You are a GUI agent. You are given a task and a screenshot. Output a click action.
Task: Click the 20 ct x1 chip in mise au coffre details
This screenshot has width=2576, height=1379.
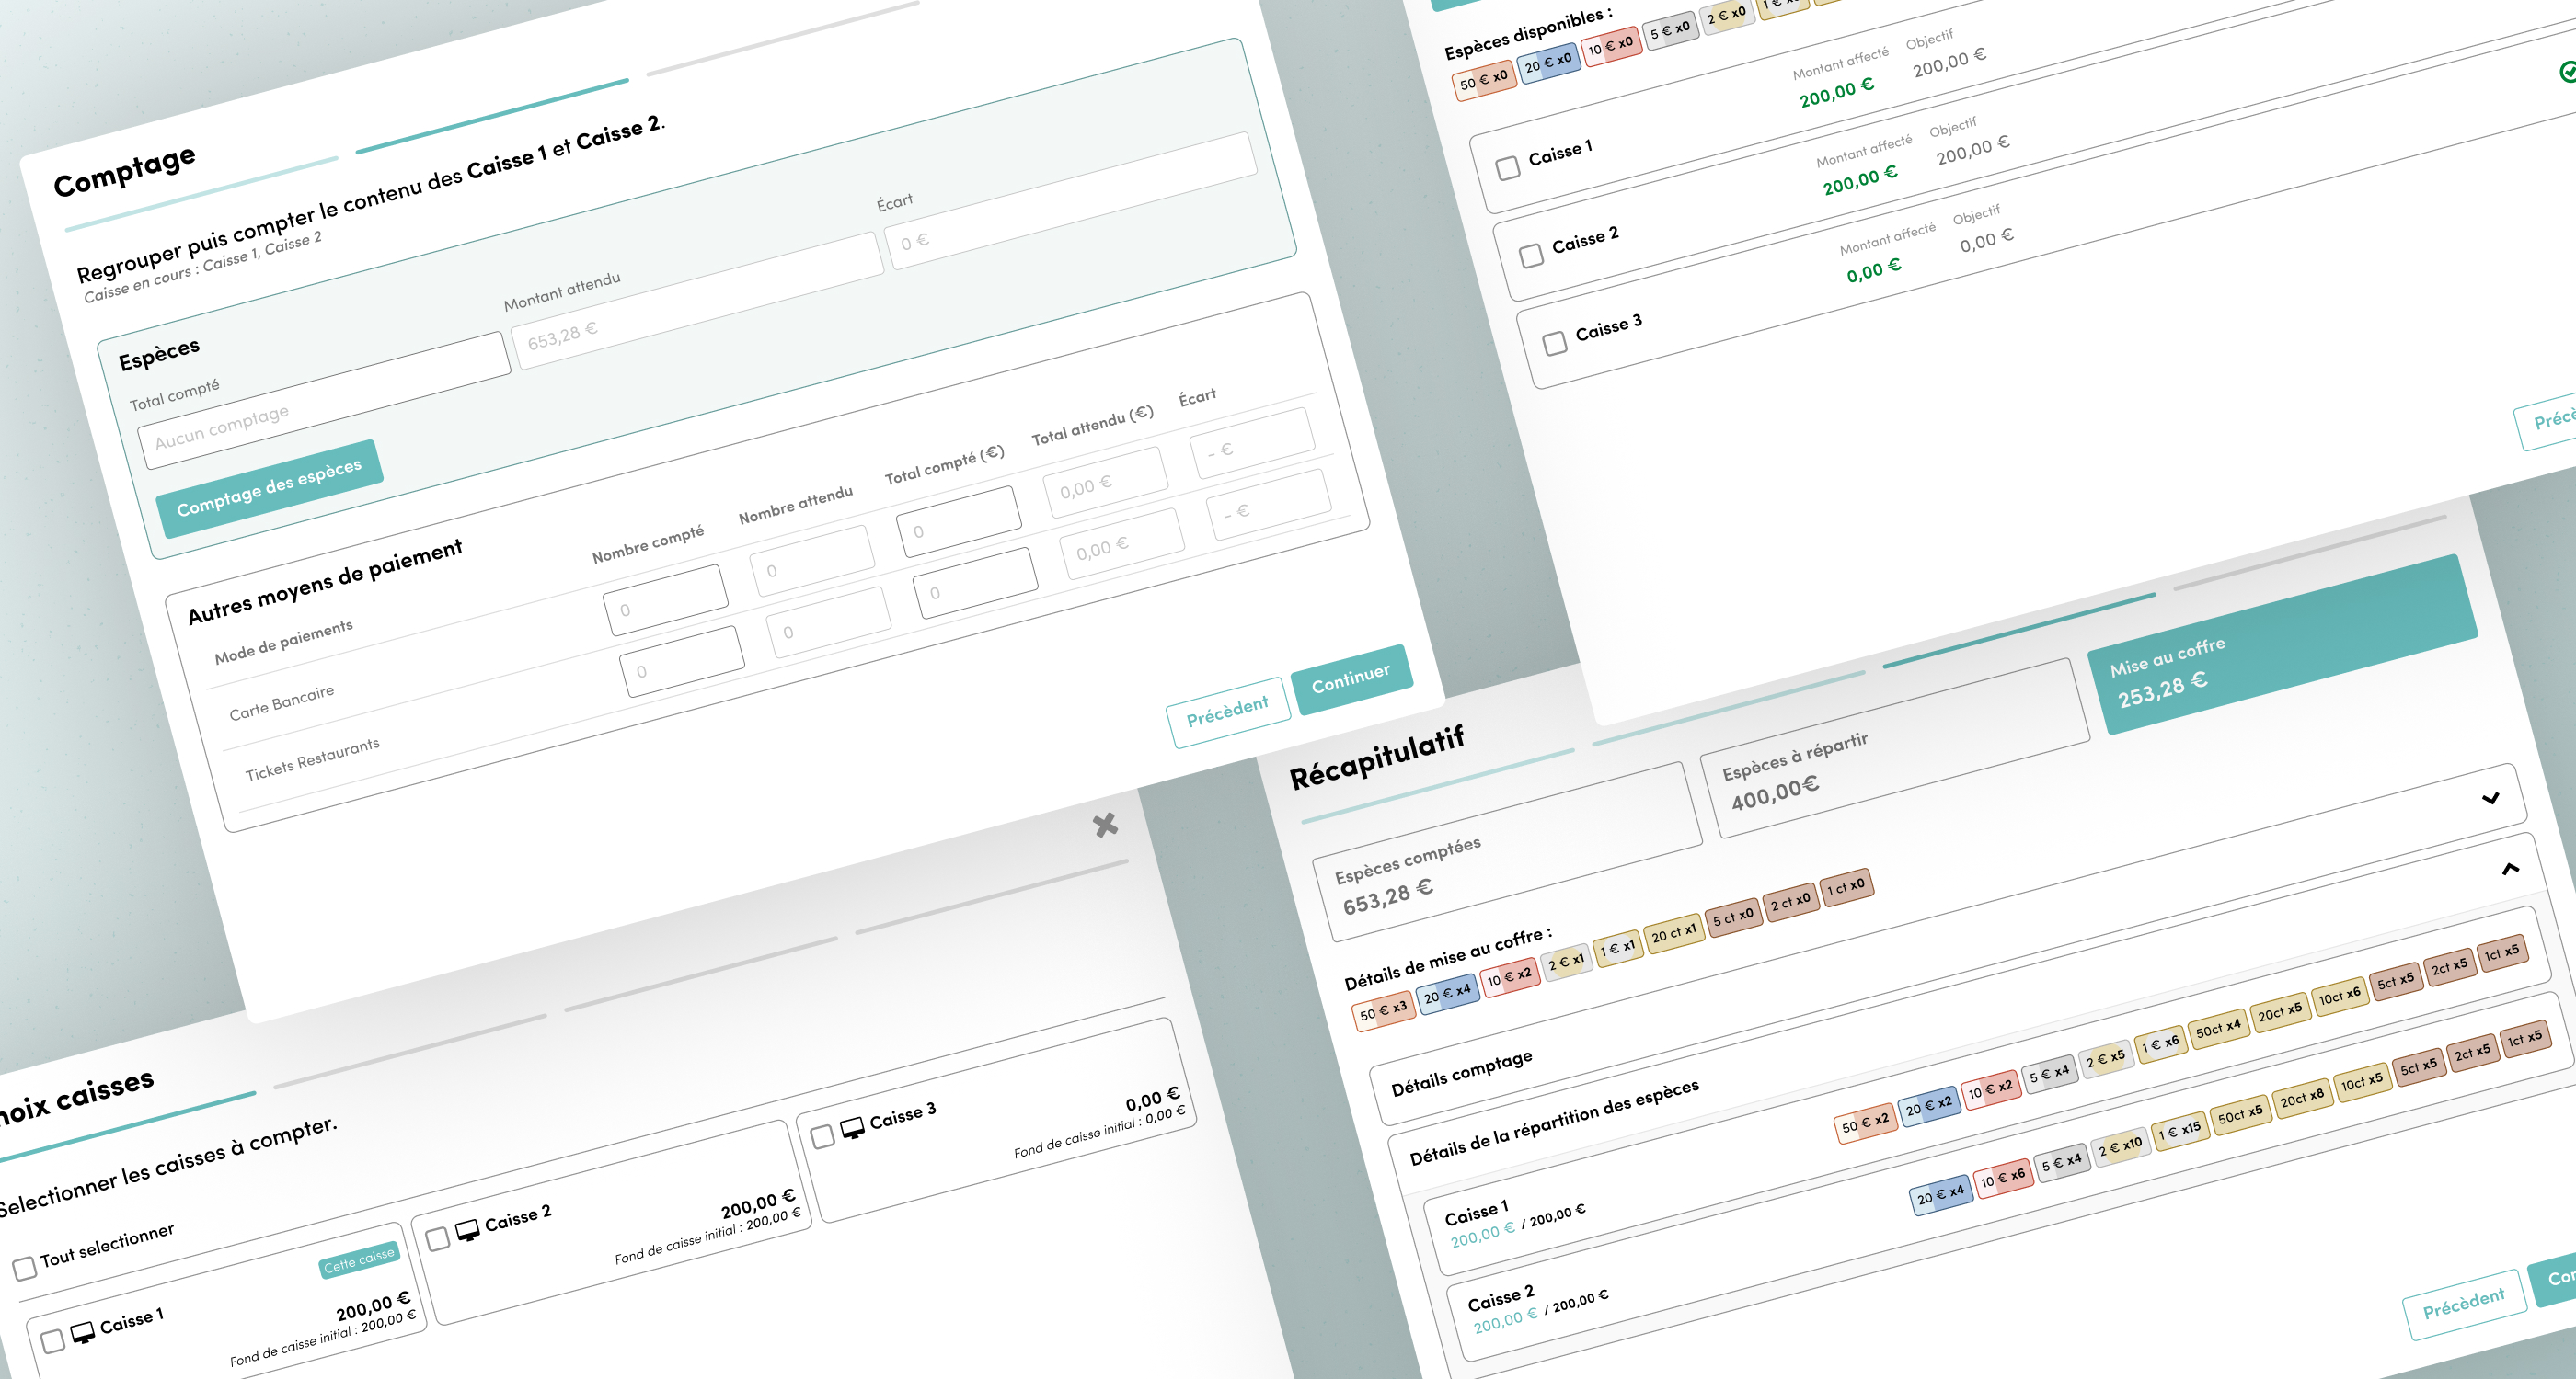click(1674, 932)
